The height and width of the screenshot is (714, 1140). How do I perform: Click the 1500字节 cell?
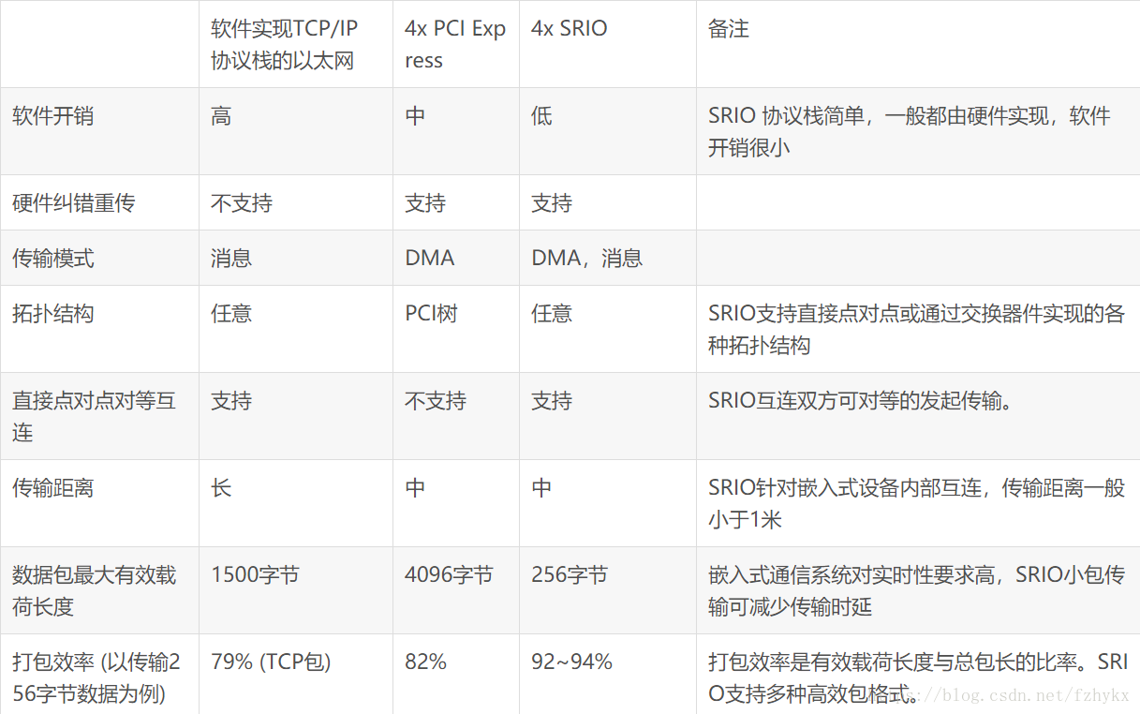point(255,575)
